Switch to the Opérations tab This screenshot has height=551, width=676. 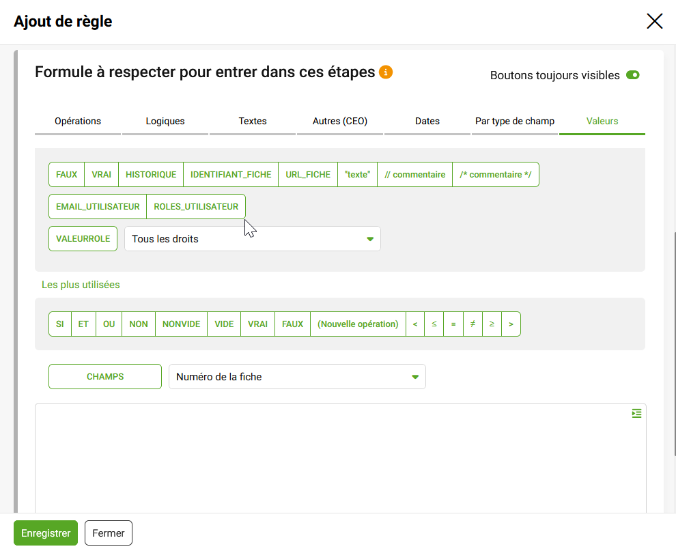78,122
